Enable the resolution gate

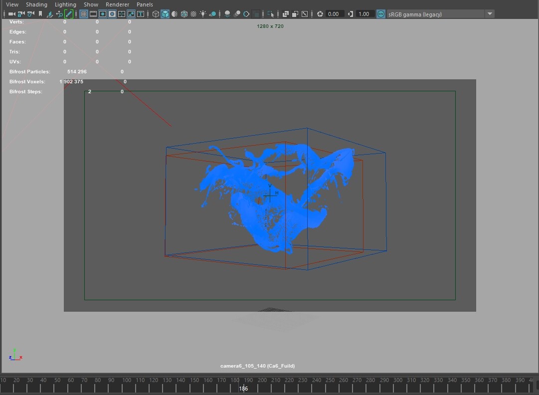click(103, 14)
